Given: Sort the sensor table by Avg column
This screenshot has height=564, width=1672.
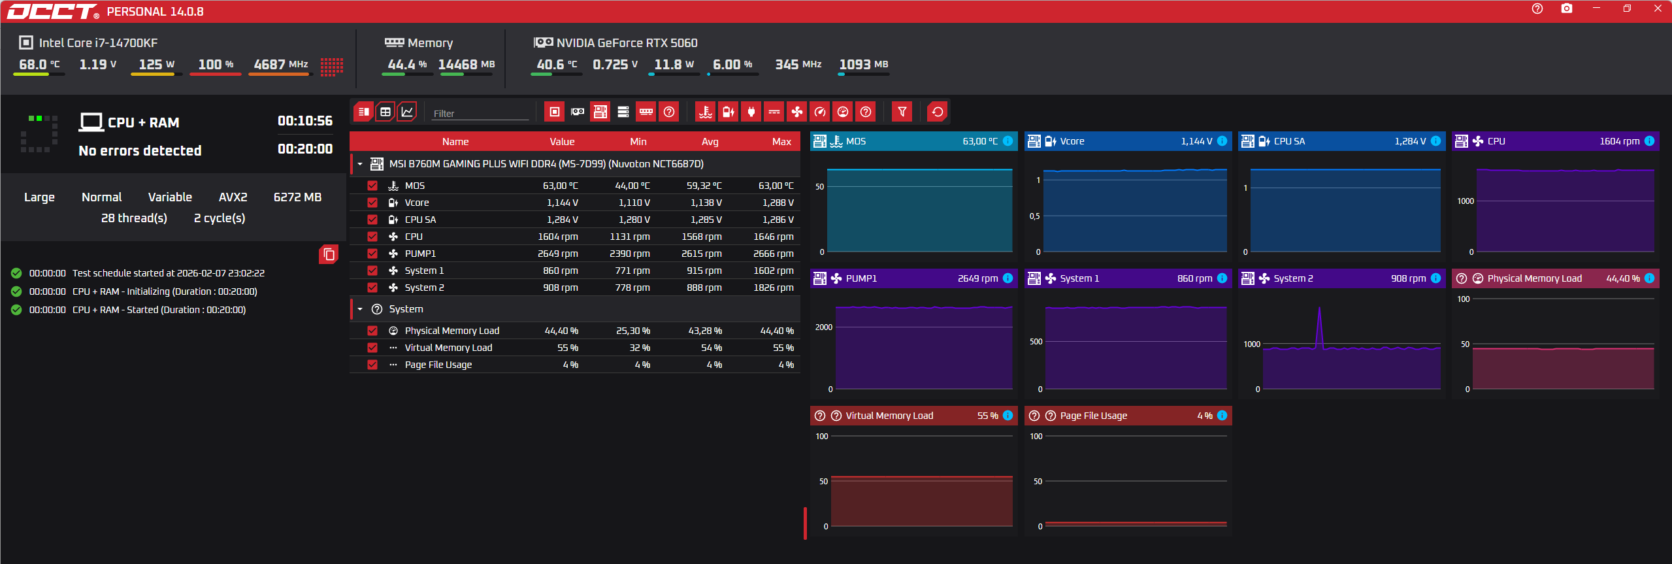Looking at the screenshot, I should tap(710, 142).
